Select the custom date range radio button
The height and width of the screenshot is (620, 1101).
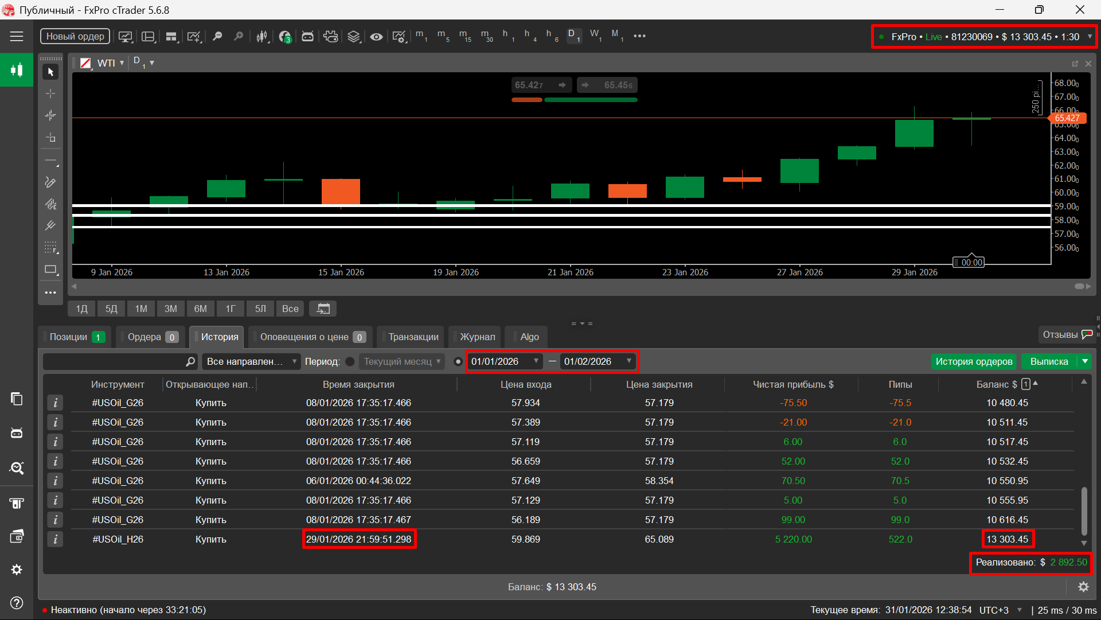click(x=458, y=362)
